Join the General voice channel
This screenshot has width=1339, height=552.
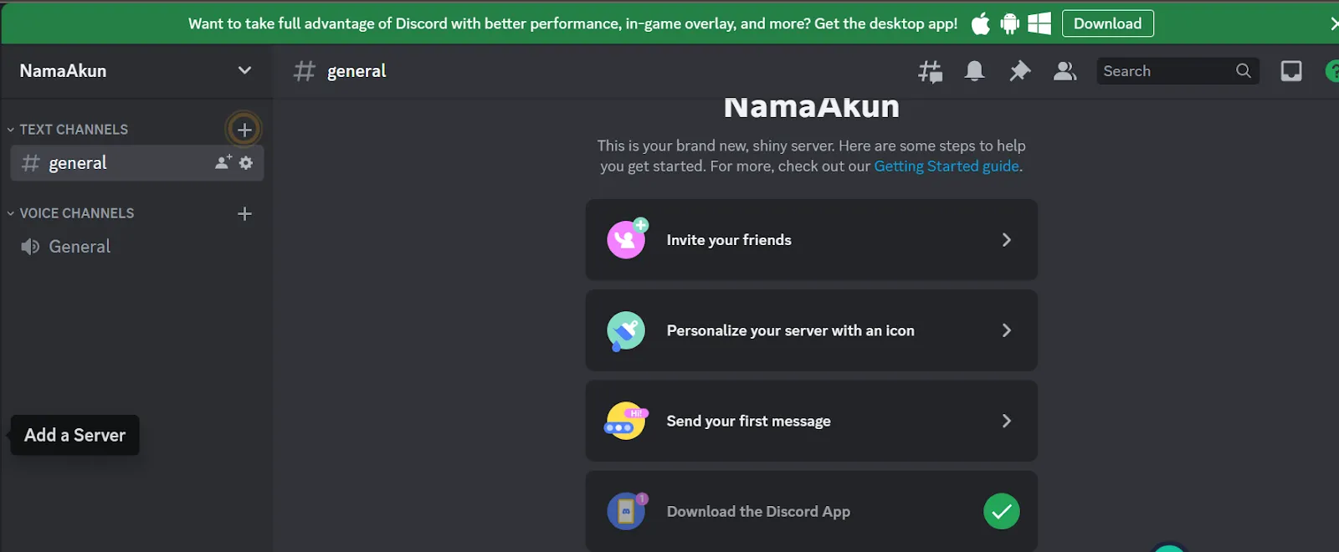coord(80,247)
